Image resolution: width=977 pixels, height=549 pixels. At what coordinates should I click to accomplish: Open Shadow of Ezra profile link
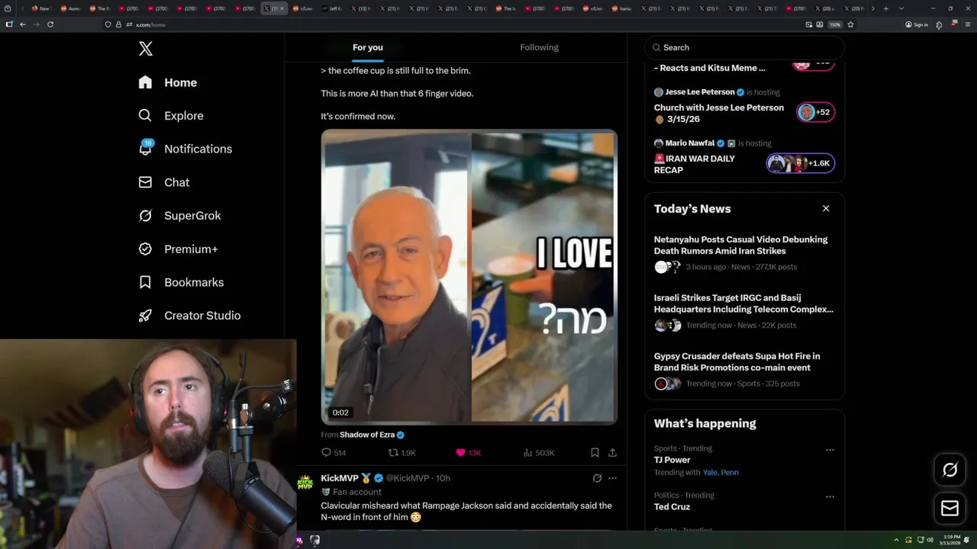coord(367,435)
